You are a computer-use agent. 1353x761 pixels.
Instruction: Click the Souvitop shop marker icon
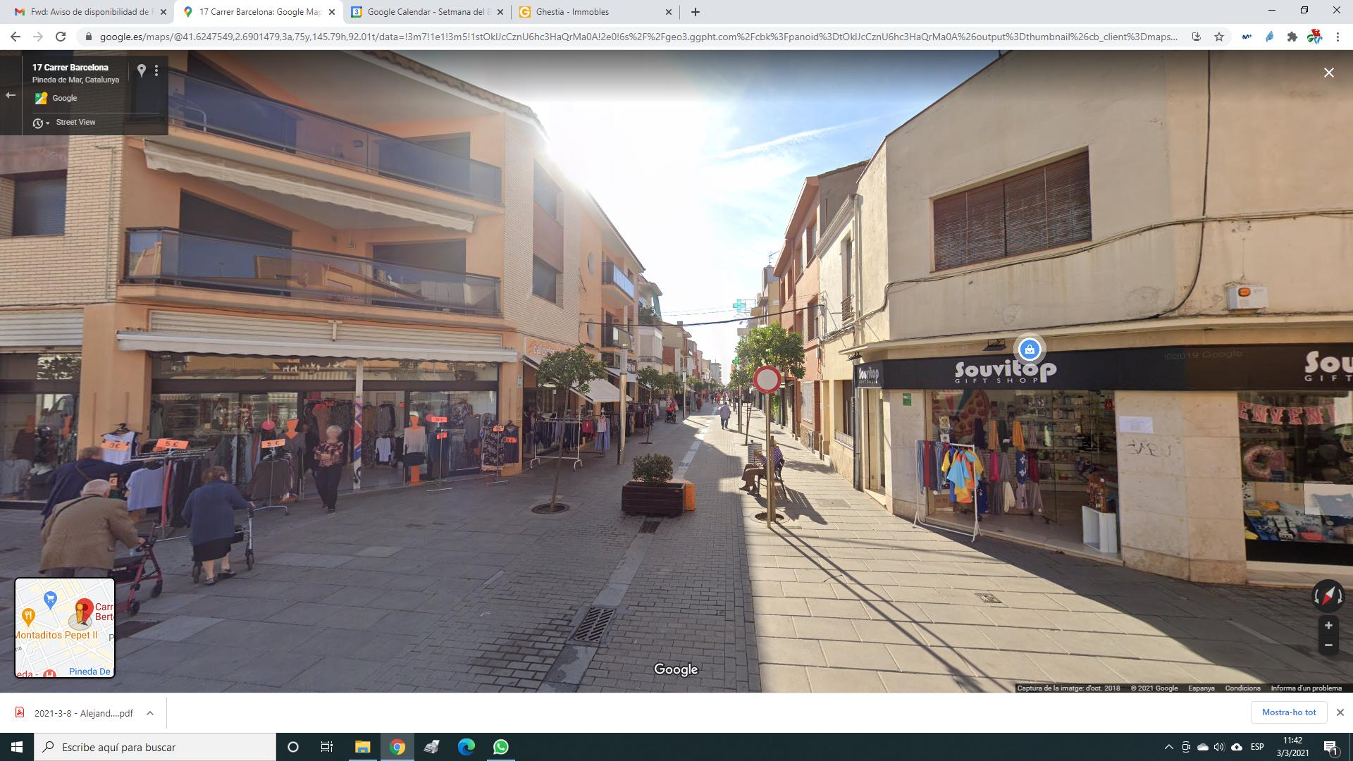click(x=1030, y=349)
